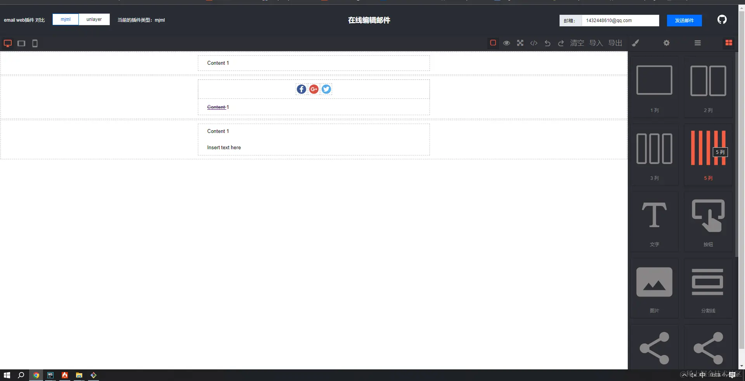Pick the 2 列 two column block
This screenshot has width=745, height=381.
708,87
